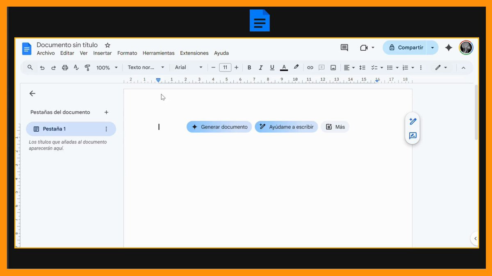Click the Más chip
This screenshot has height=276, width=492.
pyautogui.click(x=335, y=127)
